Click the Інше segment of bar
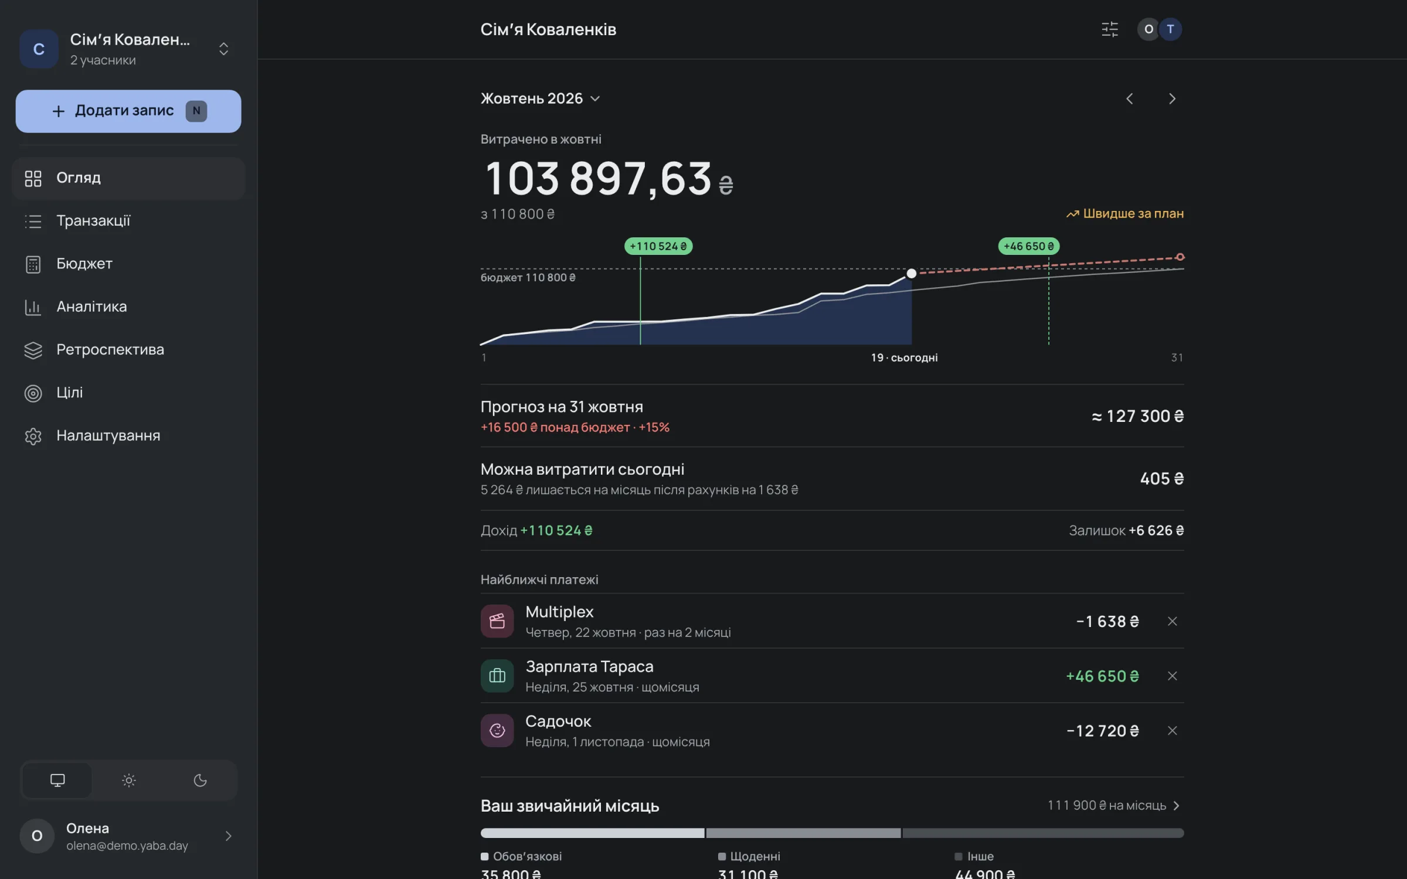 (x=1043, y=833)
